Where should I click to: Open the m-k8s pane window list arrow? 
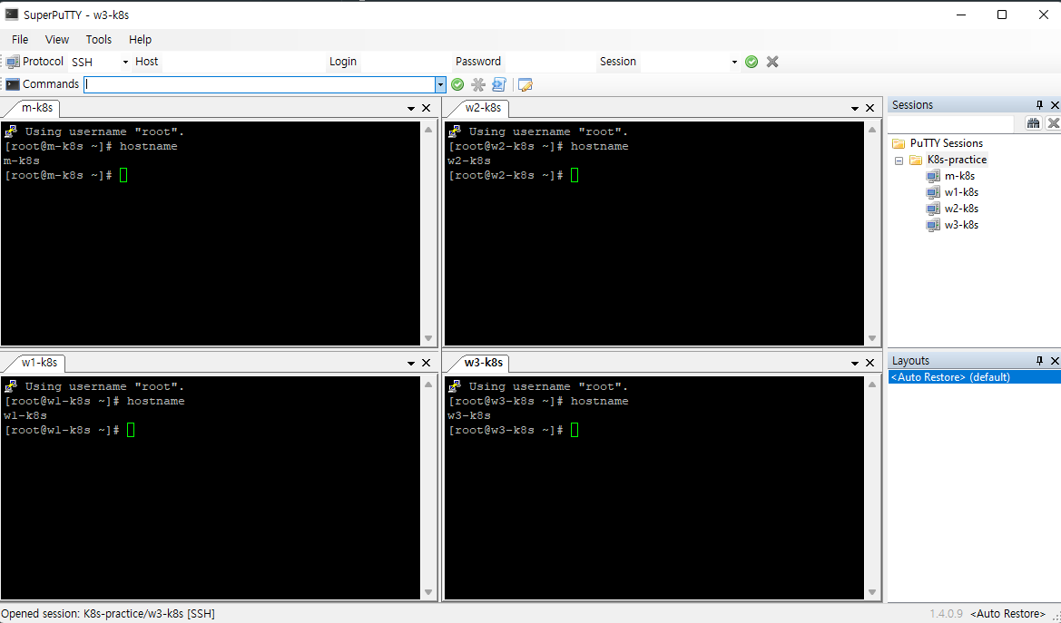point(411,108)
